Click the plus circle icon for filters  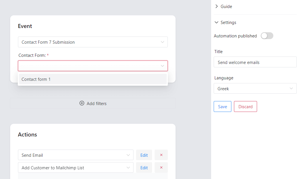coord(82,103)
